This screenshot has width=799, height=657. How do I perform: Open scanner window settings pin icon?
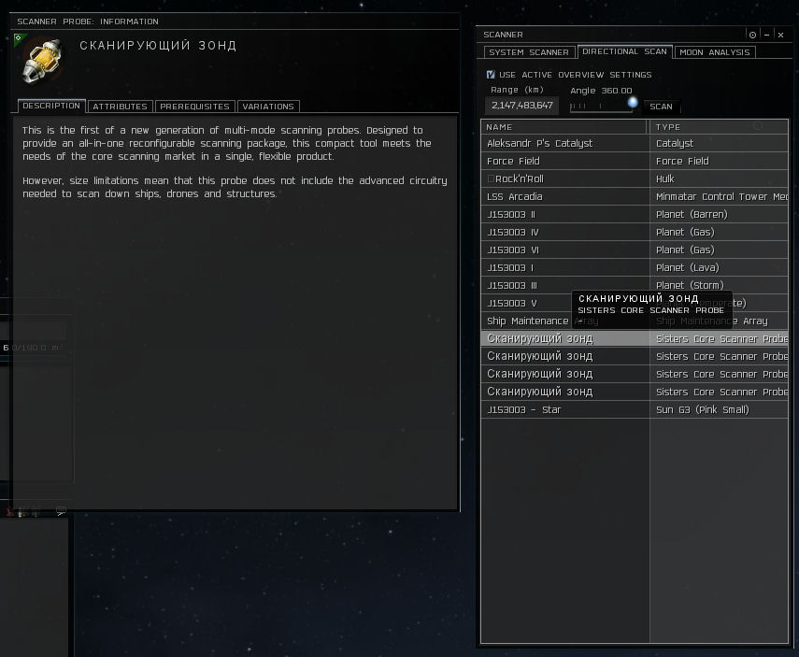click(x=752, y=35)
